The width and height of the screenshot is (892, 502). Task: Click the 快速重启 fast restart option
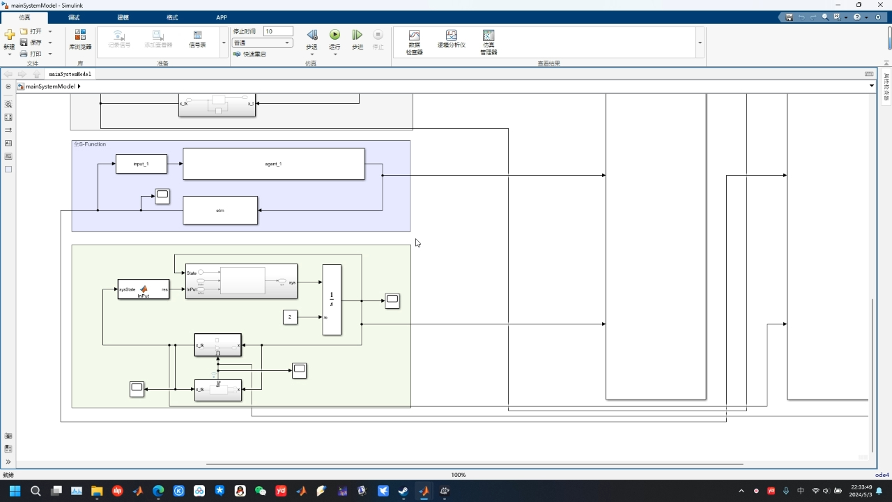tap(249, 54)
